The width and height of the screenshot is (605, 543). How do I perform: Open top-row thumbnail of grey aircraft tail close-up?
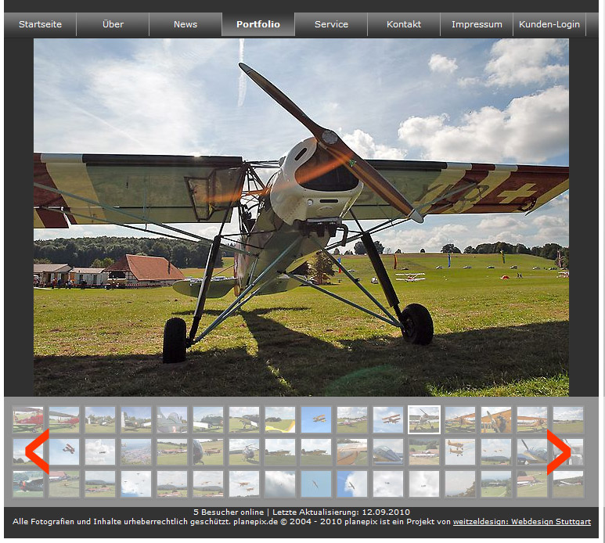172,419
